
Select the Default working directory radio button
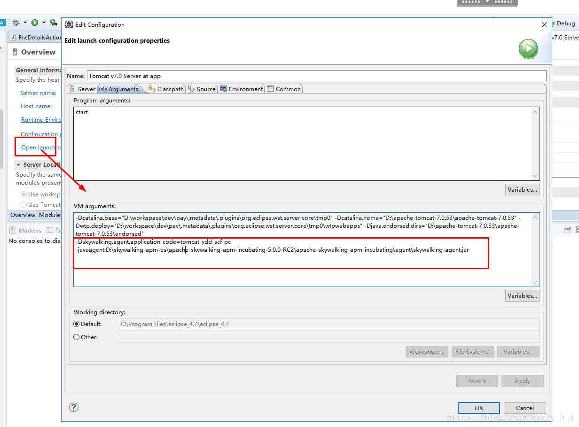pyautogui.click(x=77, y=324)
